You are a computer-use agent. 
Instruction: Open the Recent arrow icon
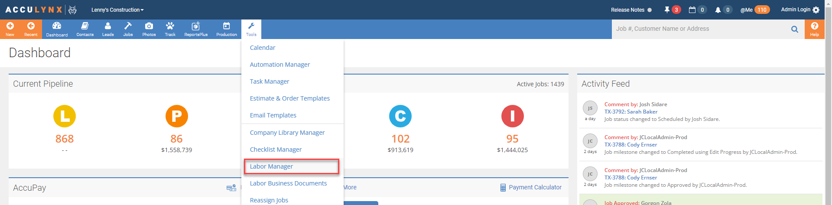point(31,26)
